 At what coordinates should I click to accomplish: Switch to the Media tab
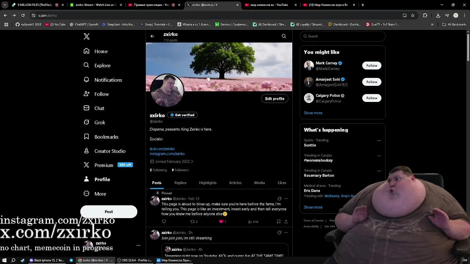pyautogui.click(x=260, y=183)
